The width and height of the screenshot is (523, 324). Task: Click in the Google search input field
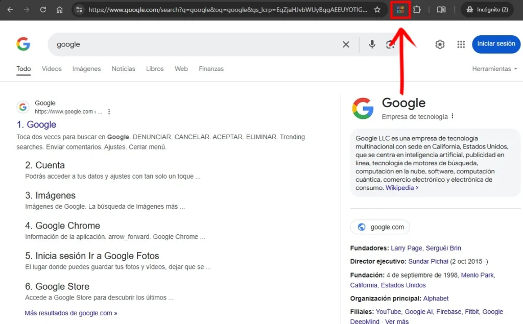194,44
